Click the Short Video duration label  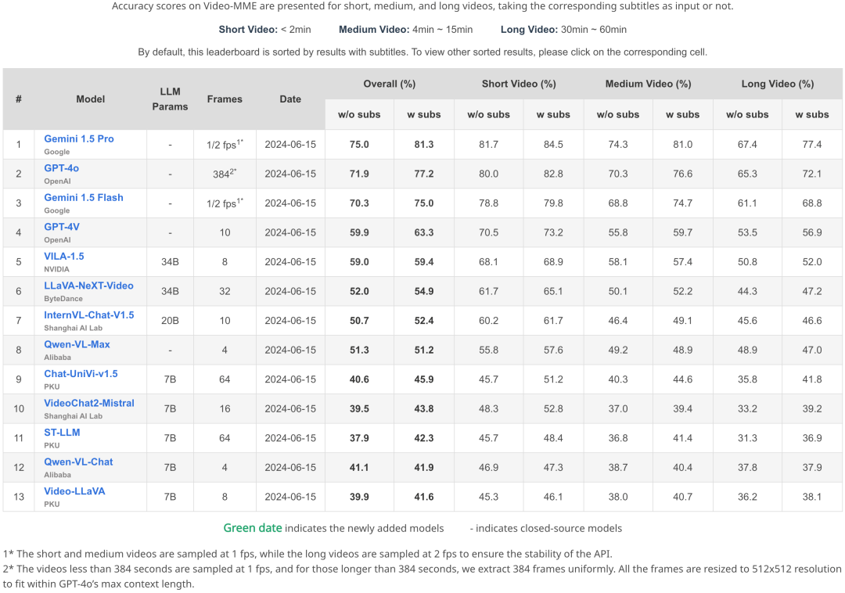[x=264, y=30]
